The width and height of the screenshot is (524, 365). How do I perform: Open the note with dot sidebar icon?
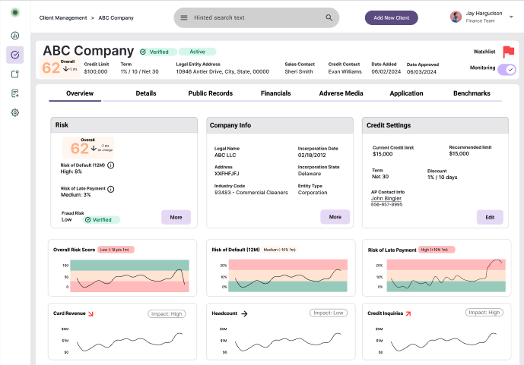15,74
